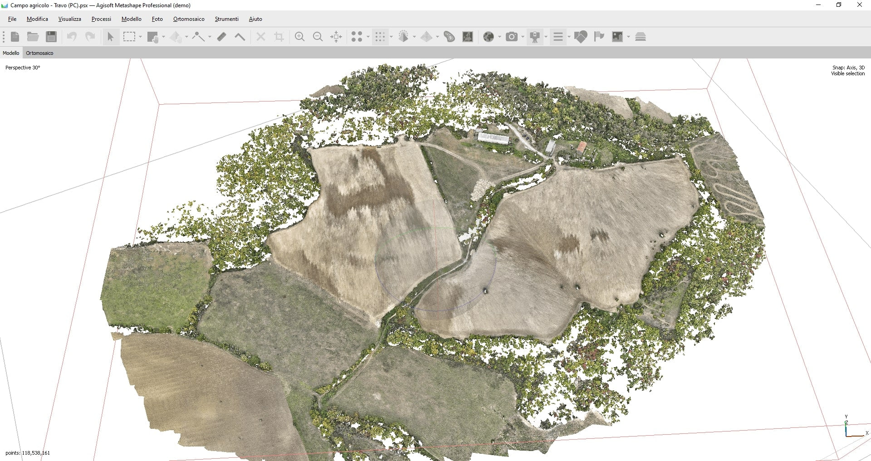
Task: Open the Processi menu
Action: pyautogui.click(x=101, y=19)
